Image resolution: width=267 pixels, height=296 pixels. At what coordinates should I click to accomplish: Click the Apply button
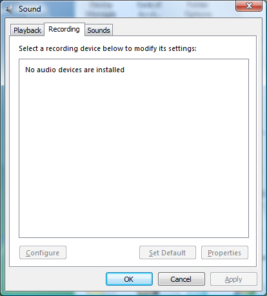pos(233,279)
